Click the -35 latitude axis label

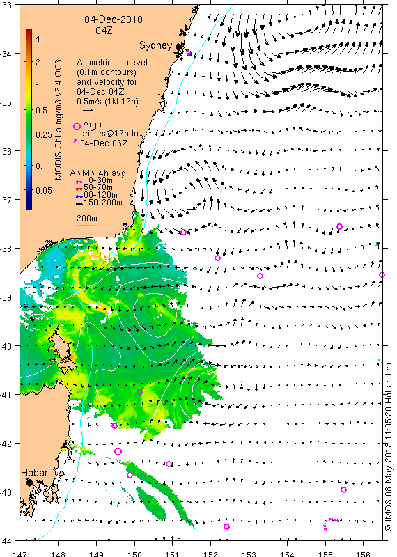click(x=6, y=102)
